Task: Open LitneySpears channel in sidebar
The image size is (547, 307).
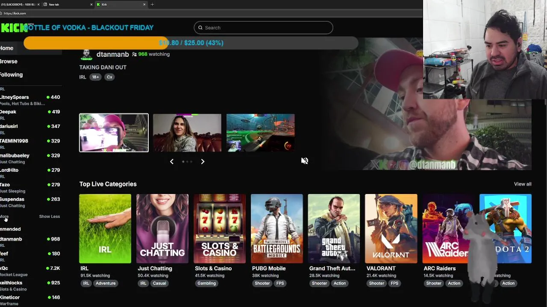Action: [31, 100]
